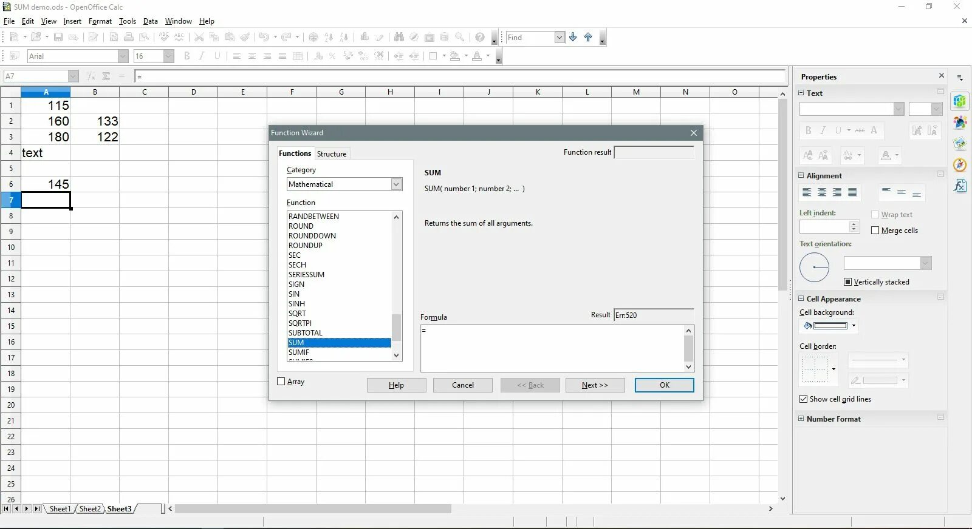Click the Cell background color swatch
The image size is (972, 529).
pyautogui.click(x=830, y=326)
